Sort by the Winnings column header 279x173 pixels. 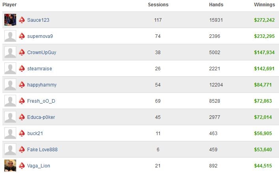coord(264,5)
